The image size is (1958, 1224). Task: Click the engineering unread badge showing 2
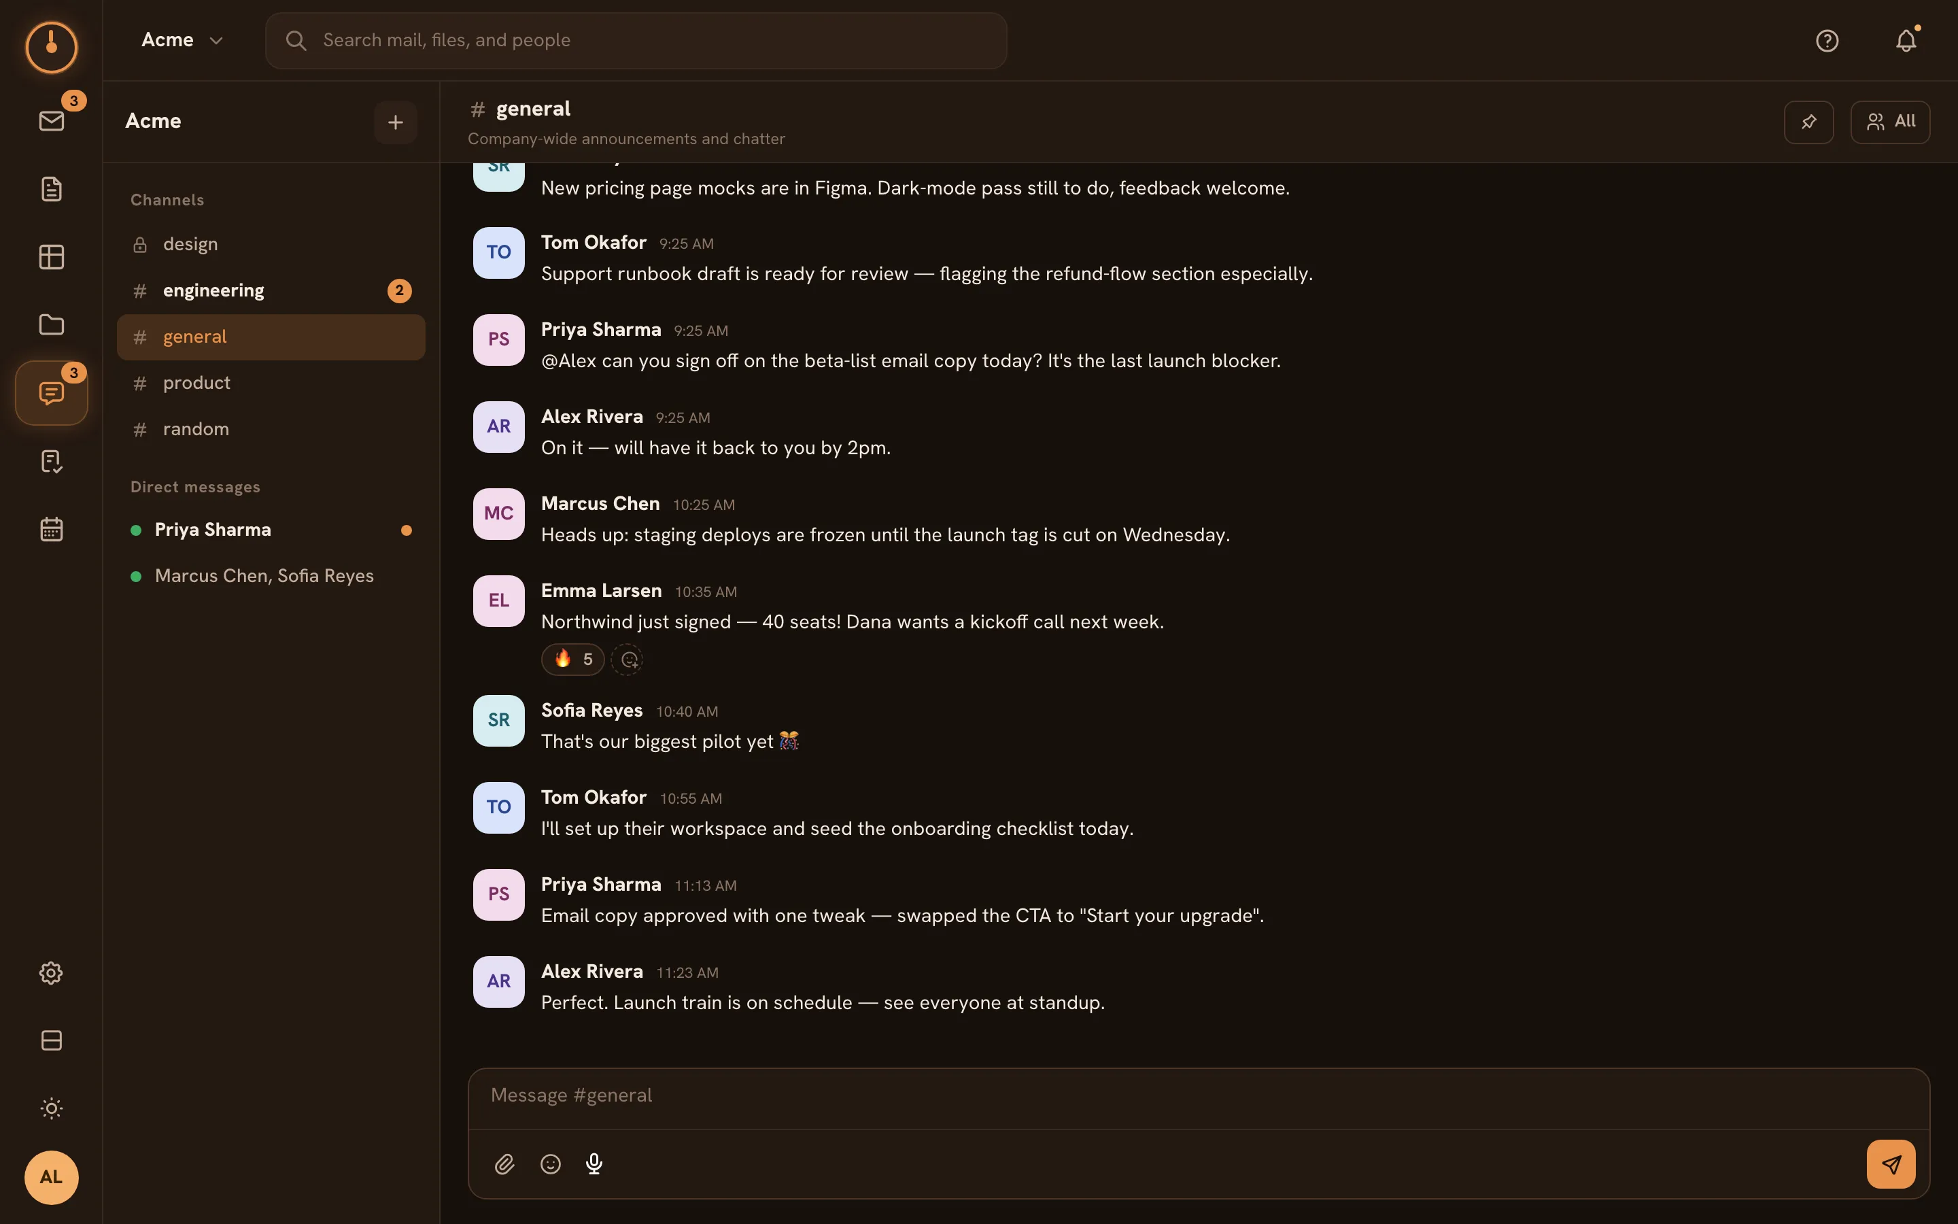pyautogui.click(x=399, y=290)
